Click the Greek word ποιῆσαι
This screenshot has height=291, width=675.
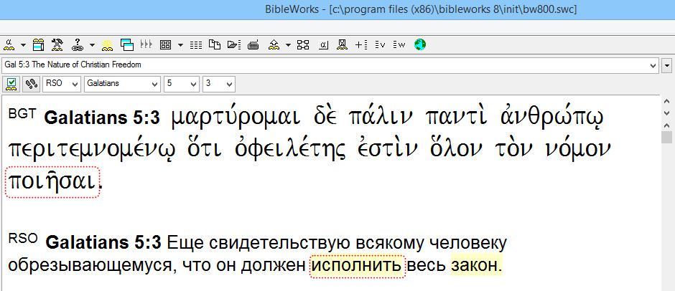pyautogui.click(x=52, y=182)
